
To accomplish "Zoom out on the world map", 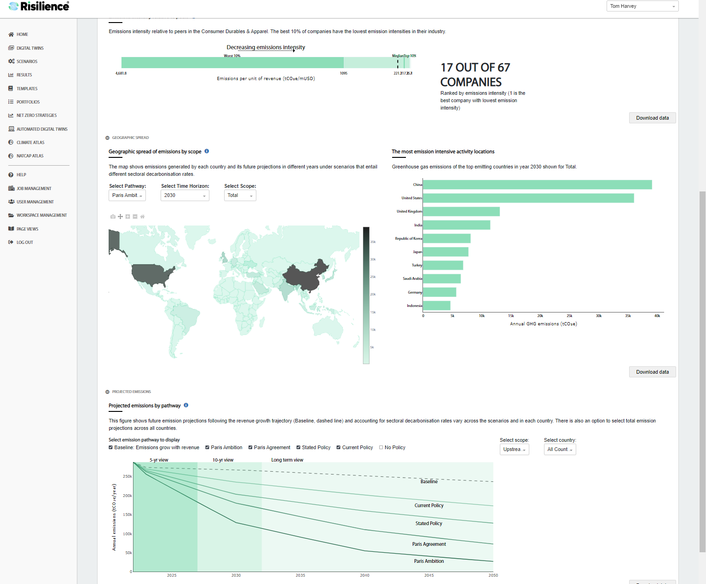I will [135, 217].
